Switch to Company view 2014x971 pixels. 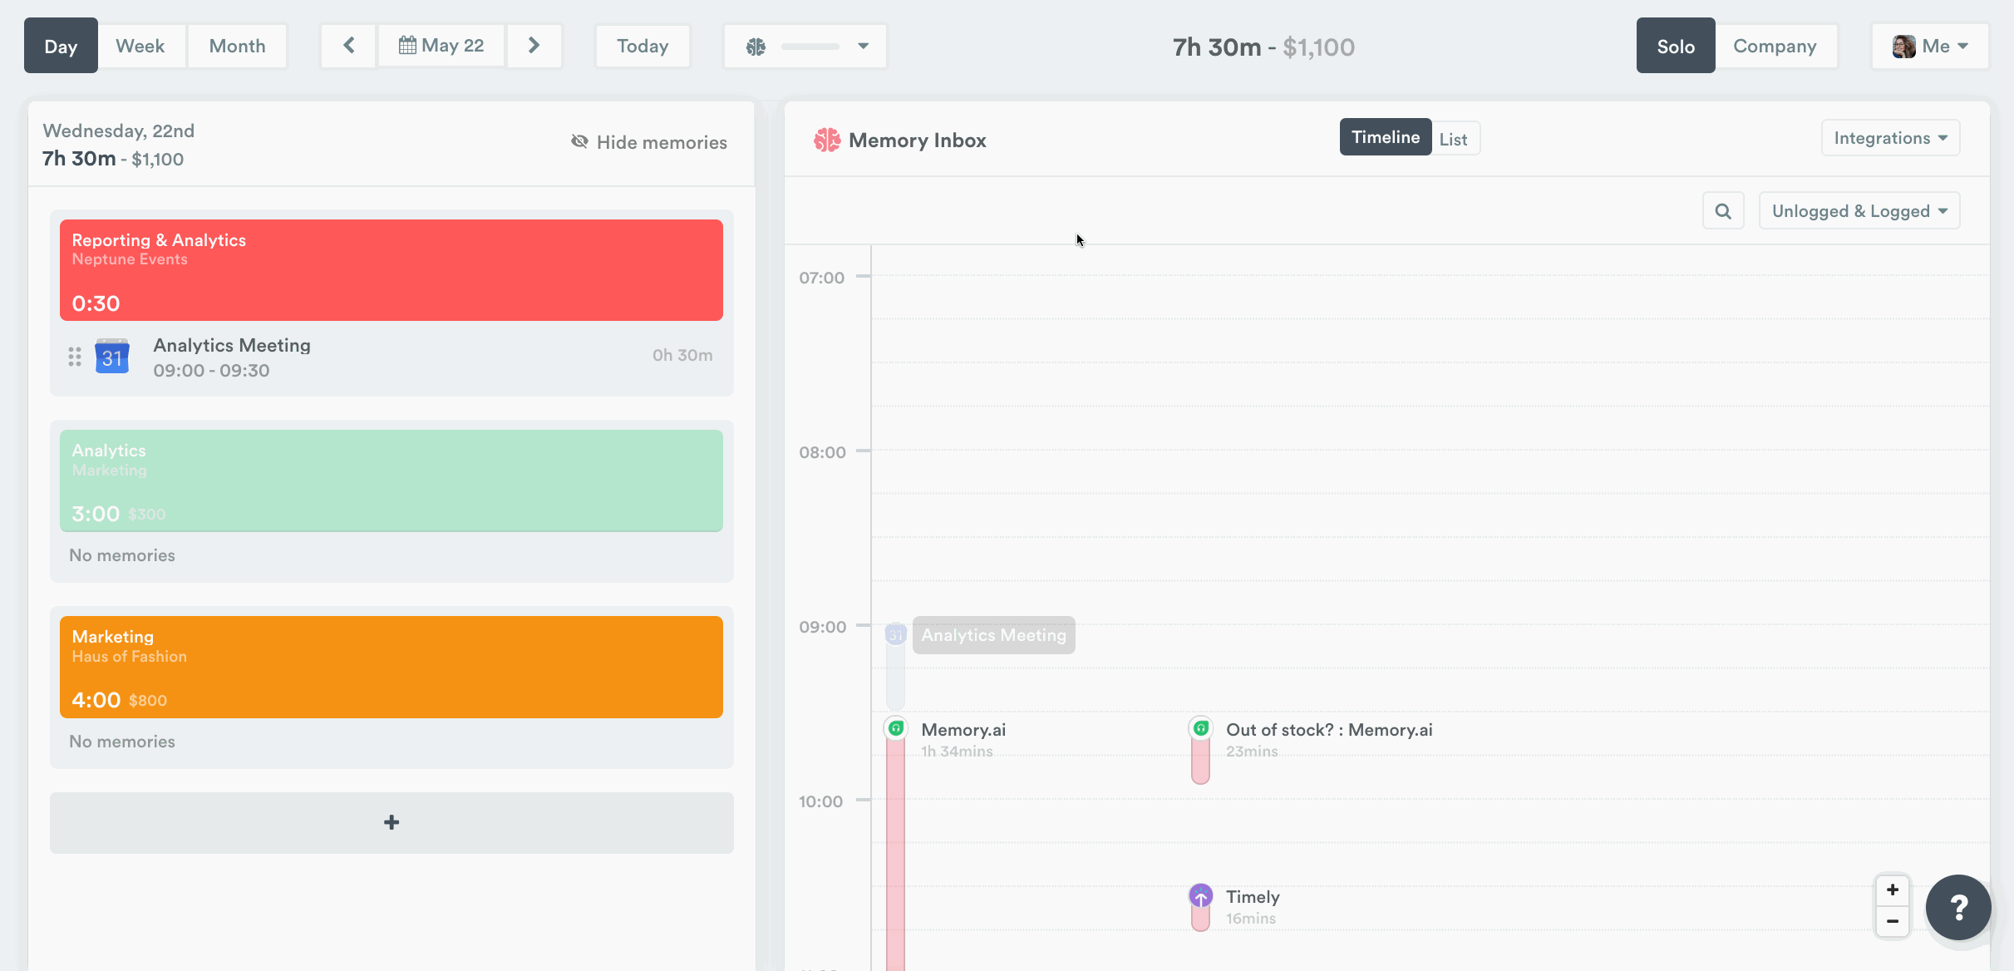point(1776,46)
